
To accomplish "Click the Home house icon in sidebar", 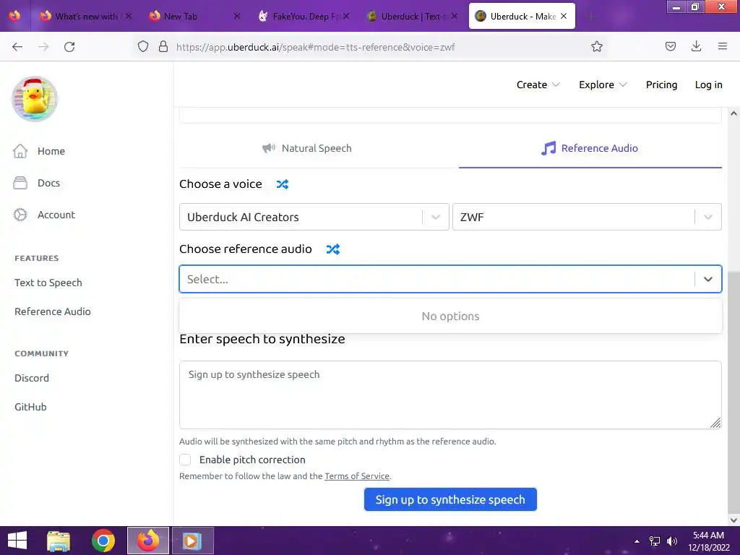I will pyautogui.click(x=20, y=151).
